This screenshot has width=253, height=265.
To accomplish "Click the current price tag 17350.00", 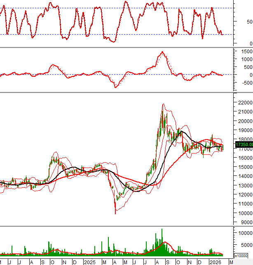I will (243, 144).
